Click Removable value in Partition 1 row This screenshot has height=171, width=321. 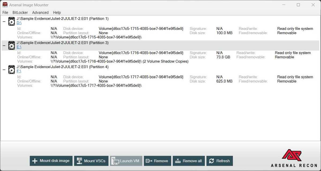pyautogui.click(x=287, y=33)
